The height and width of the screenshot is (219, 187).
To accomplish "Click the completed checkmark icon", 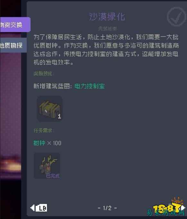I will 176,17.
